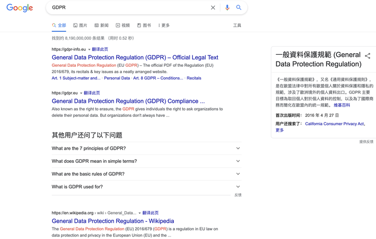Click the 其他用户还问了以下问题 heading

(x=87, y=136)
